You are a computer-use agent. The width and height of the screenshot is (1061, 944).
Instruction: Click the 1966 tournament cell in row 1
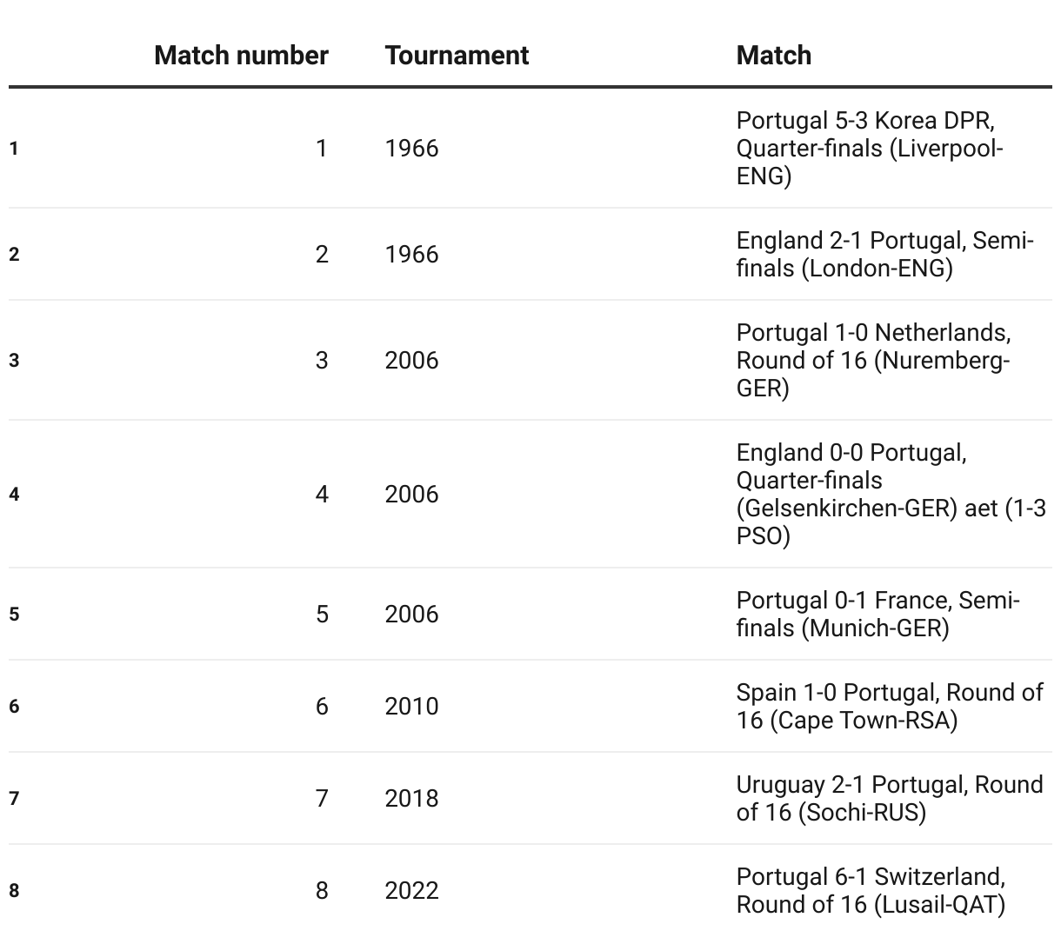pos(411,148)
